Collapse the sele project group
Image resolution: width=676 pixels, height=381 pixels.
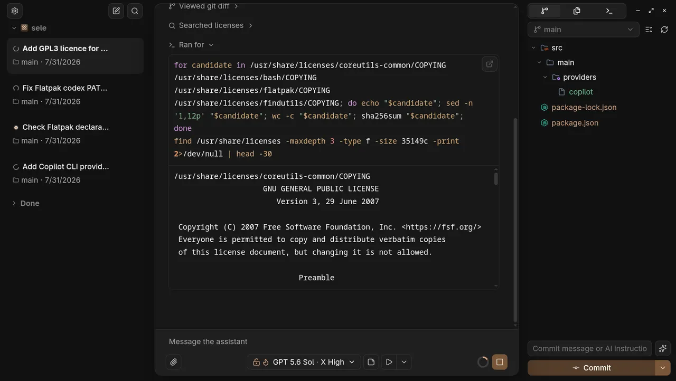click(14, 28)
